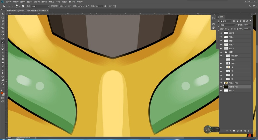
Task: Hide the 背景色 拷贝 layer
Action: click(x=221, y=87)
